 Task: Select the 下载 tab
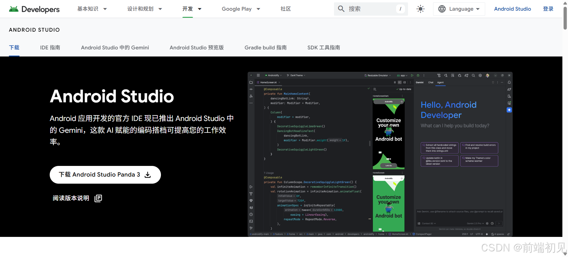(x=14, y=48)
